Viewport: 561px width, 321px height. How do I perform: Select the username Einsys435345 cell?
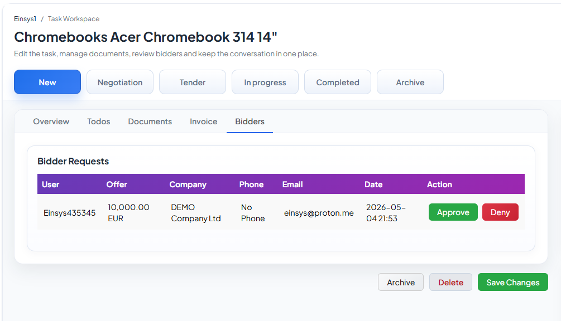click(x=69, y=213)
